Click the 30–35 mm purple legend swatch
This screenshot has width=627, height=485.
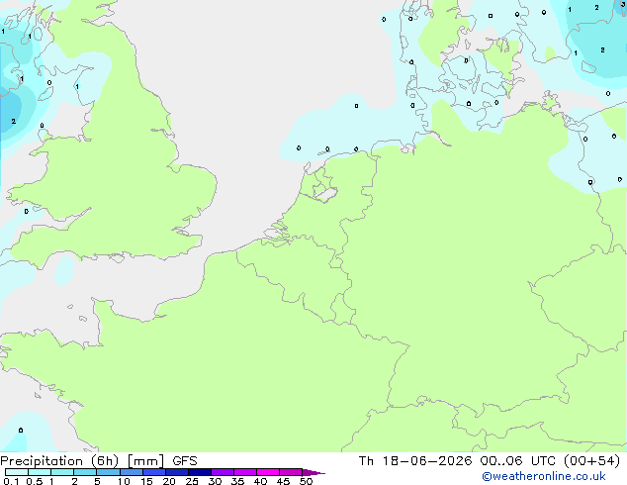tap(223, 472)
